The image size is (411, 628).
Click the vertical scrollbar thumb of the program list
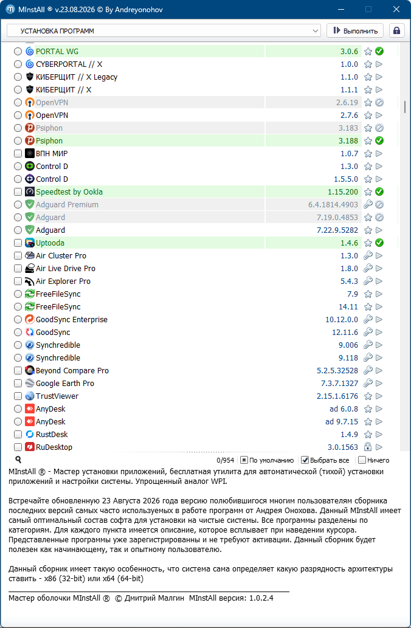[404, 106]
